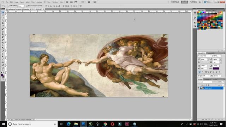Open the font family dropdown in Character panel
The image size is (226, 127).
(205, 56)
